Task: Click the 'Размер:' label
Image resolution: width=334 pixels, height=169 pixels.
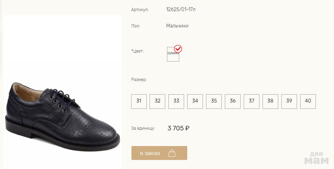Action: pyautogui.click(x=139, y=80)
